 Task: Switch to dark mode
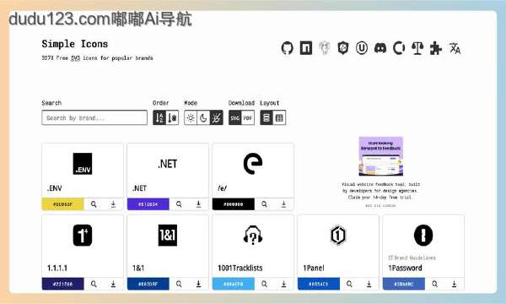[x=203, y=117]
